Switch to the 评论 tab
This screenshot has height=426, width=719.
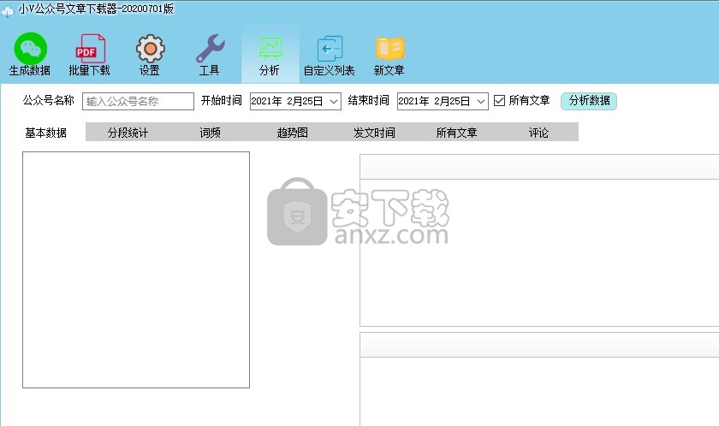pyautogui.click(x=538, y=133)
